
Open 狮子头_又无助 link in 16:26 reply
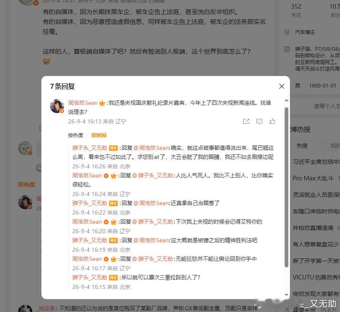point(90,148)
